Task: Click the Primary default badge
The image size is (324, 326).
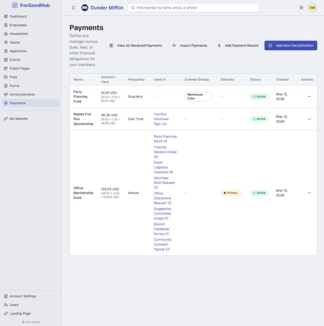Action: click(x=230, y=193)
